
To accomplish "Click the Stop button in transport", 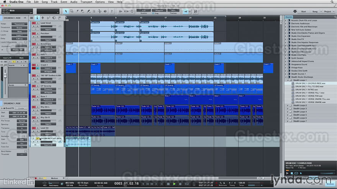I will 168,184.
